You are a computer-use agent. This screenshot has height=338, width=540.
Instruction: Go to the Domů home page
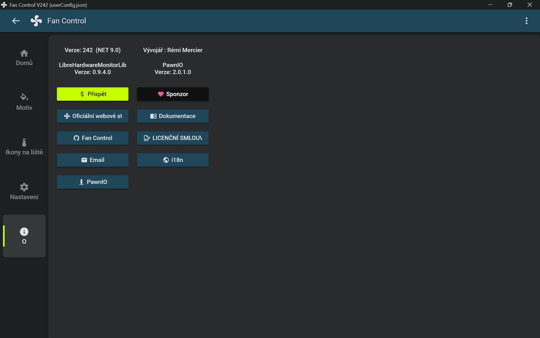click(x=24, y=57)
